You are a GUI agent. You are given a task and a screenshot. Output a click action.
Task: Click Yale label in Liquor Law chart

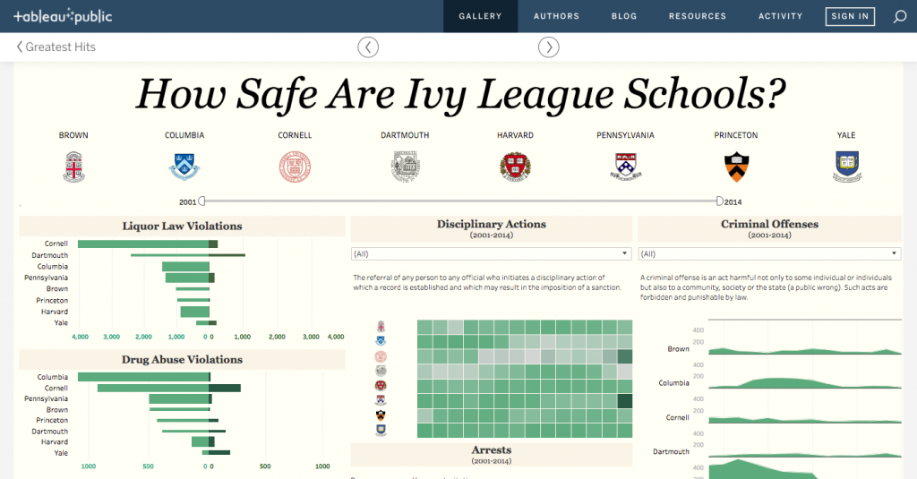[x=61, y=323]
